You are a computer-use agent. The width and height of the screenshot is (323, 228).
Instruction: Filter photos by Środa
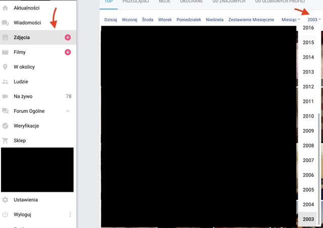click(147, 20)
